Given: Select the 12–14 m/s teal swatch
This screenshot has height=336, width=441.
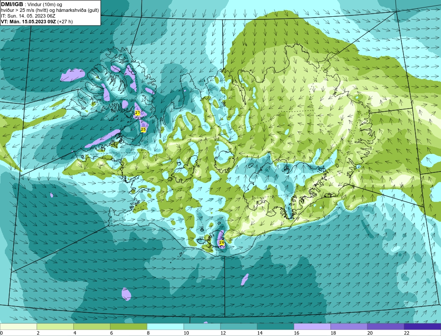Looking at the screenshot, I should coord(239,327).
